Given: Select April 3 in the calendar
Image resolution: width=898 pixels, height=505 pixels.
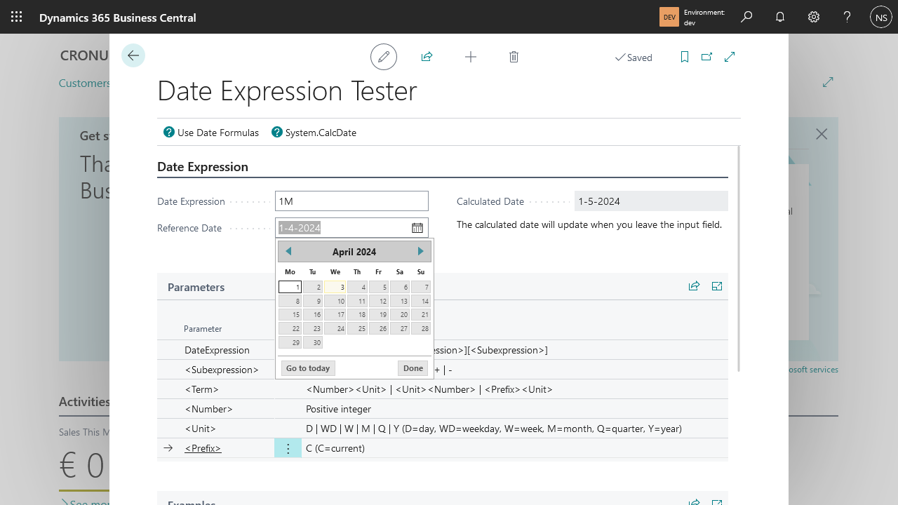Looking at the screenshot, I should pos(335,287).
